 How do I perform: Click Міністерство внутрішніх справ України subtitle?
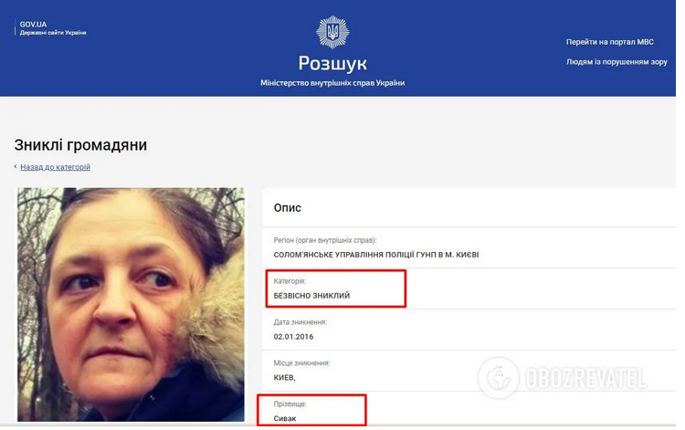point(332,83)
